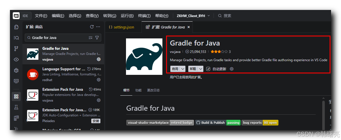The width and height of the screenshot is (341, 140).
Task: Open the 帮助(H) menu
Action: pos(162,16)
